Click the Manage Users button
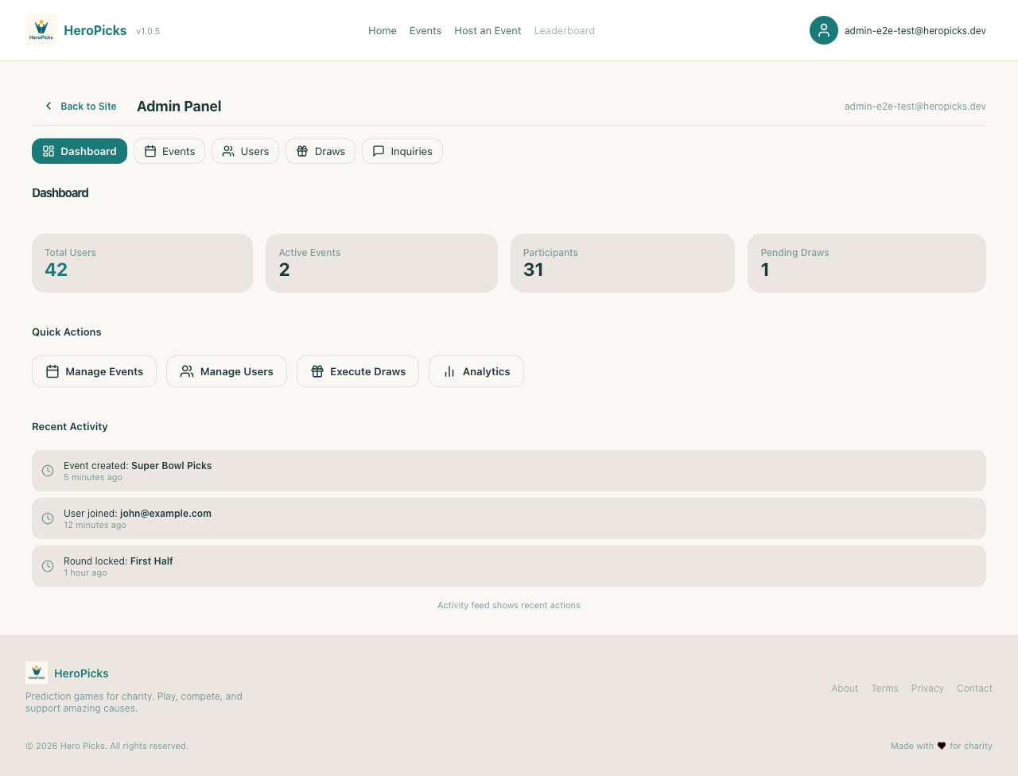This screenshot has width=1018, height=776. point(227,371)
